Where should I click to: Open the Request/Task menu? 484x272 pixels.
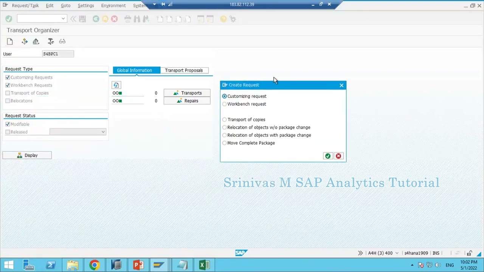click(x=25, y=6)
